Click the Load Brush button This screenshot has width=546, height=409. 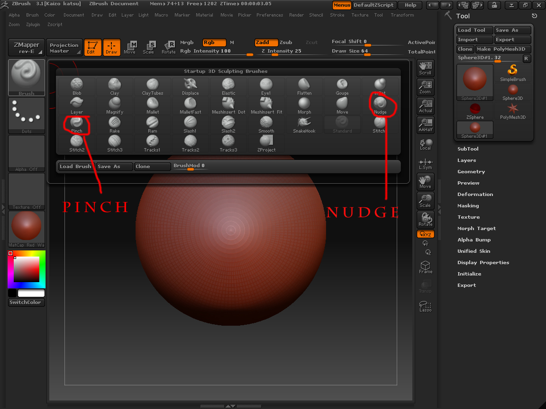point(75,167)
